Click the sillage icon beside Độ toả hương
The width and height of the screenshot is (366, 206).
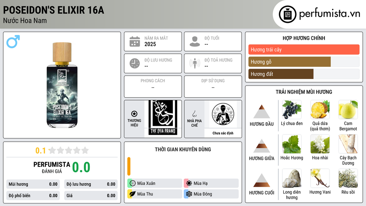(x=195, y=63)
